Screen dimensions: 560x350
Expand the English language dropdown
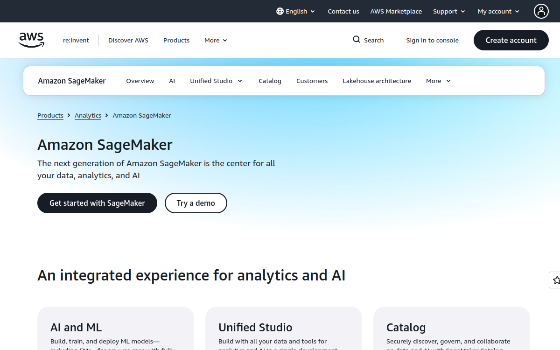[x=296, y=11]
